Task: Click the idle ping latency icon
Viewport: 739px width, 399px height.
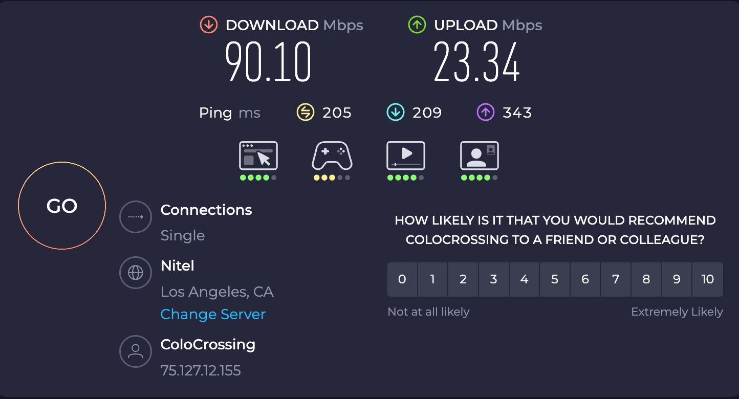Action: (x=306, y=112)
